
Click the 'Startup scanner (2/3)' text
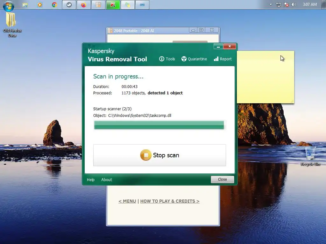112,109
